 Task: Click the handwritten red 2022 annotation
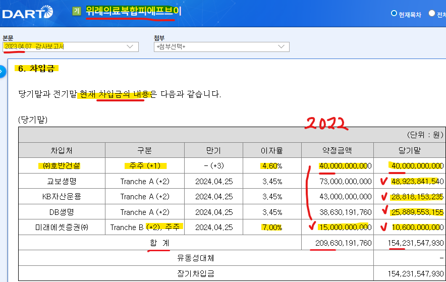326,123
